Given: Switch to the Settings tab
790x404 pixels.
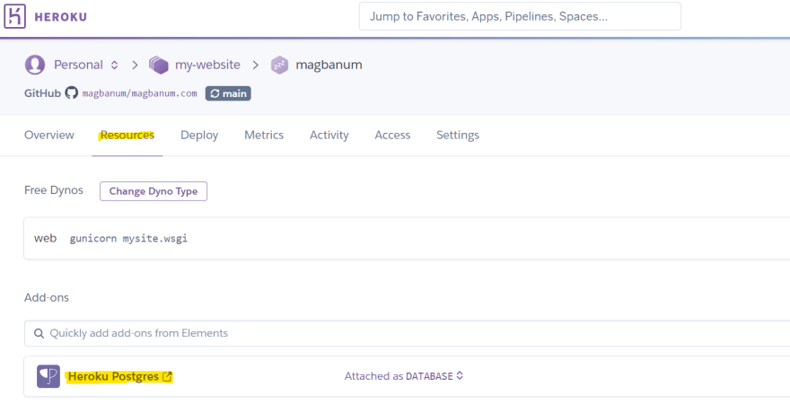Looking at the screenshot, I should [458, 135].
